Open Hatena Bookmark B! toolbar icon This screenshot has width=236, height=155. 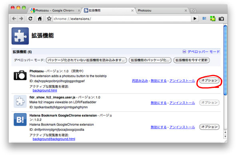[204, 19]
